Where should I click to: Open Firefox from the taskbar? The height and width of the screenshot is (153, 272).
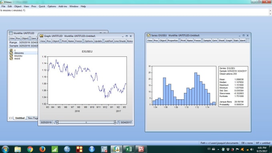(42, 149)
